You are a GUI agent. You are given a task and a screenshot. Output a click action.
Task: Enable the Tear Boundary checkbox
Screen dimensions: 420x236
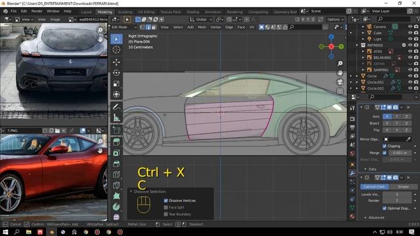click(x=166, y=214)
